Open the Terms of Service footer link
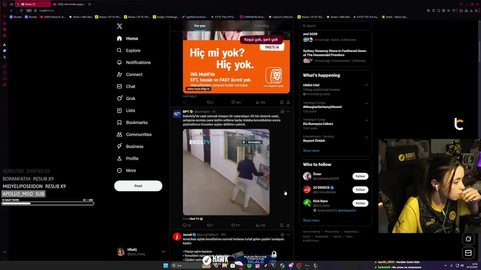The height and width of the screenshot is (270, 481). [x=312, y=232]
